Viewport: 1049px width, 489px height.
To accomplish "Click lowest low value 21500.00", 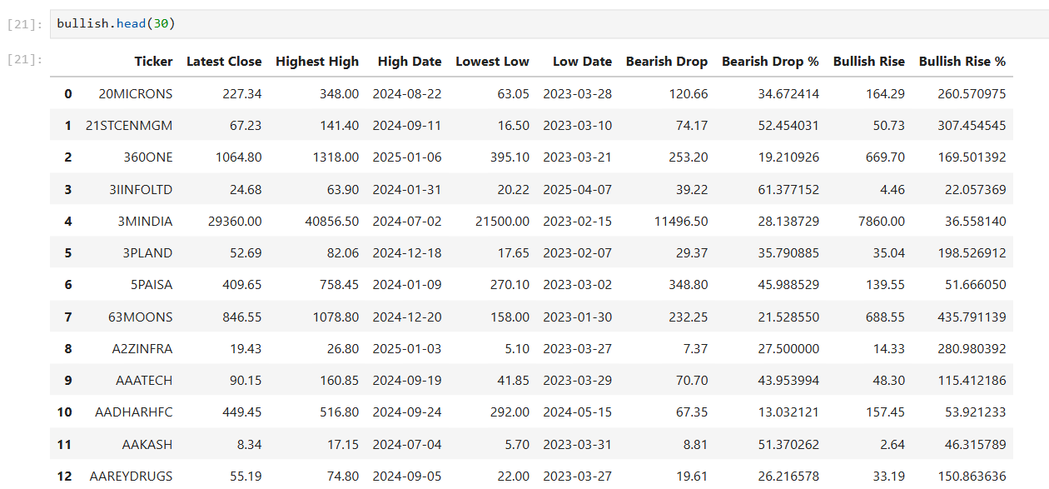I will point(503,222).
